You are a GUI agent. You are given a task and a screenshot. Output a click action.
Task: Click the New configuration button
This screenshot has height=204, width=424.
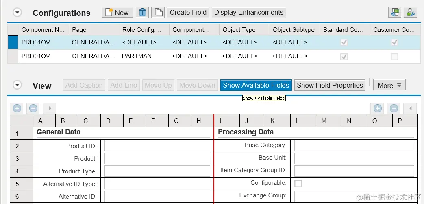(117, 13)
